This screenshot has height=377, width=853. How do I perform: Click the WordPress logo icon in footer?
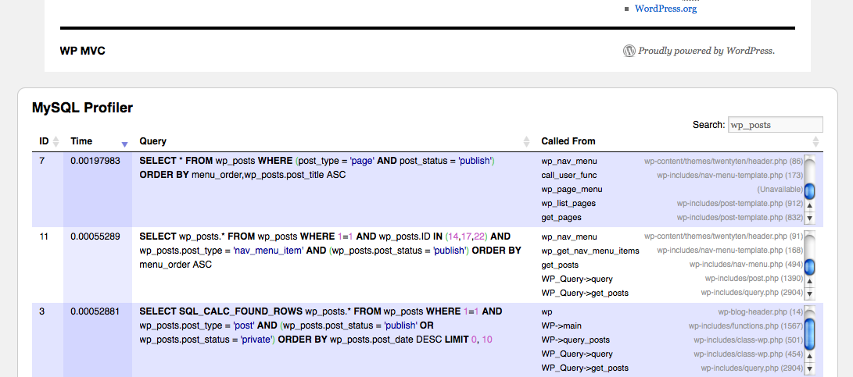coord(629,51)
